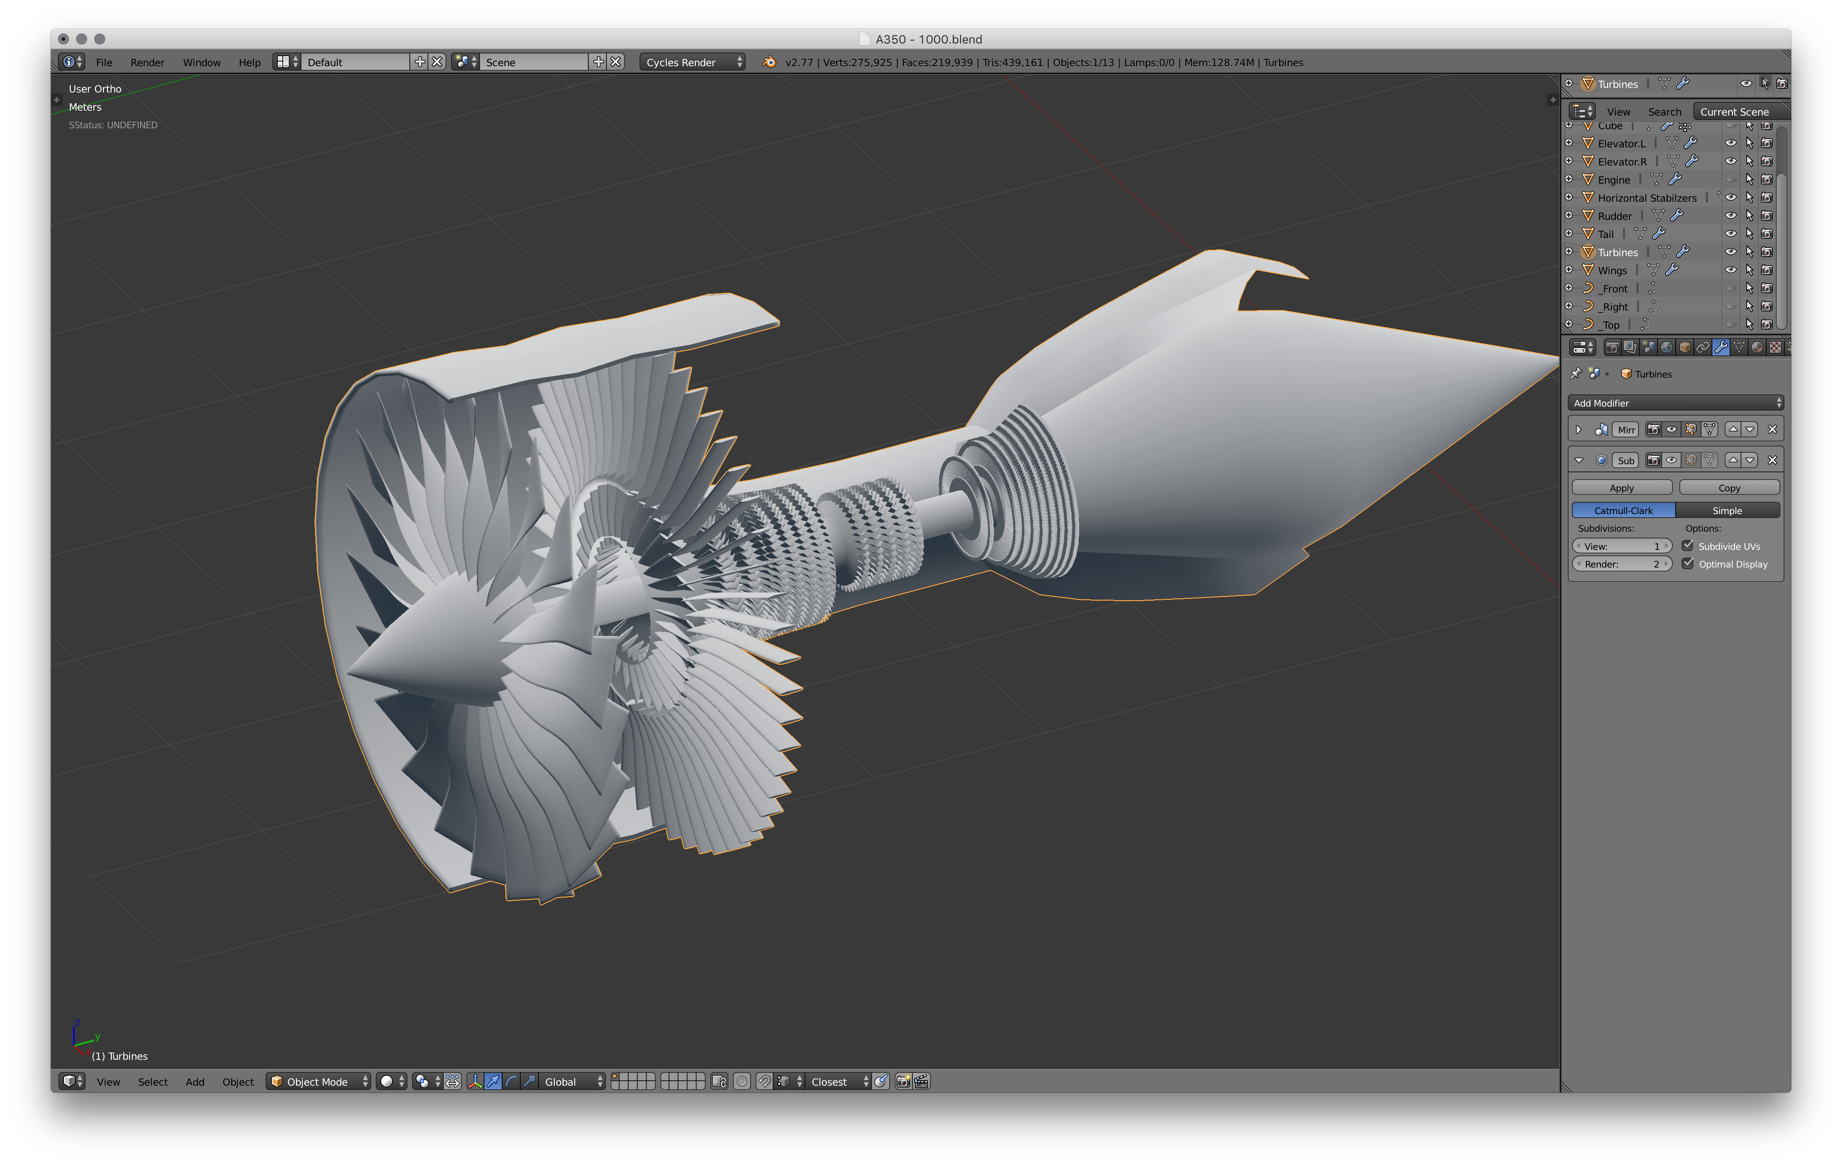
Task: Open the outliner Search menu
Action: 1664,112
